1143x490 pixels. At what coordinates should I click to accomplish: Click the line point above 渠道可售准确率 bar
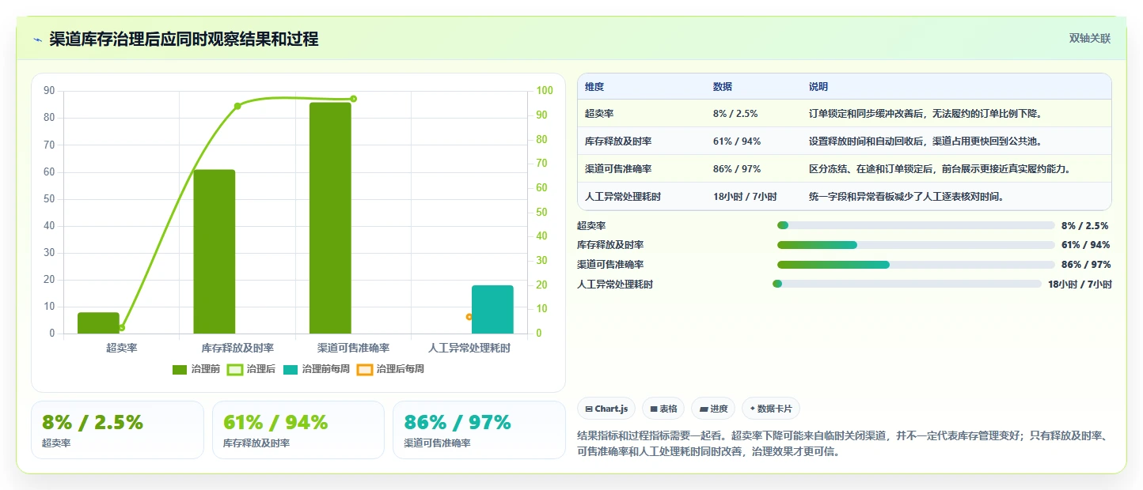353,99
